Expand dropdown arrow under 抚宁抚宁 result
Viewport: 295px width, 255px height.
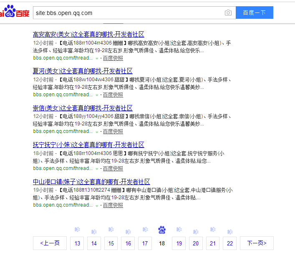[97, 169]
